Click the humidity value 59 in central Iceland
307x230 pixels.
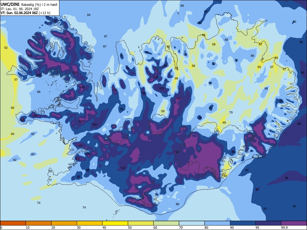point(163,111)
